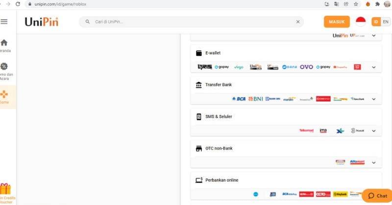The width and height of the screenshot is (392, 205).
Task: Select the OVO e-wallet logo
Action: point(306,67)
